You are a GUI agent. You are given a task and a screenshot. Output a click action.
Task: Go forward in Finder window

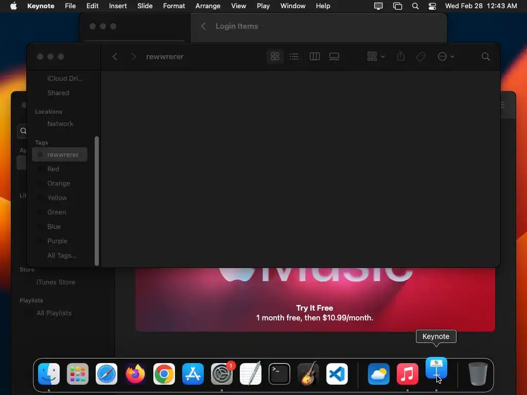point(133,57)
